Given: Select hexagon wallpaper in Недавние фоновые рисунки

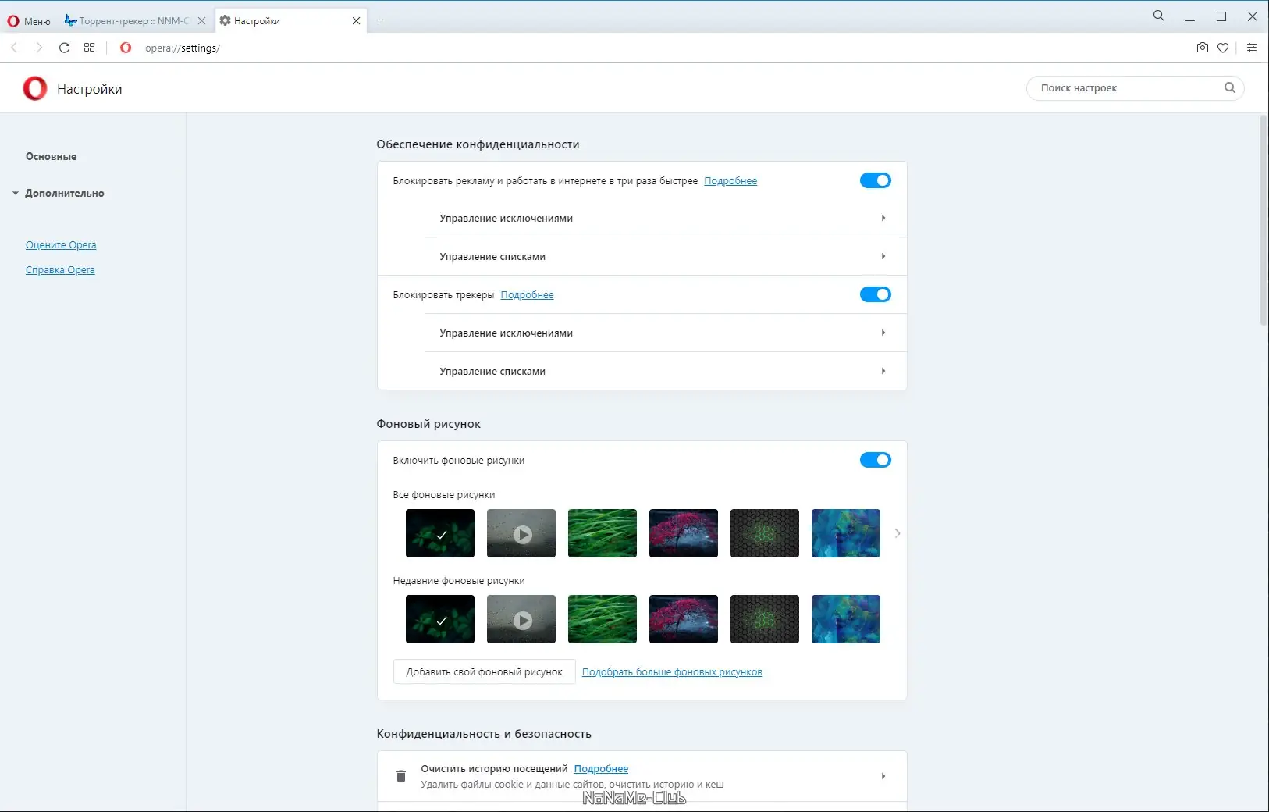Looking at the screenshot, I should tap(765, 619).
